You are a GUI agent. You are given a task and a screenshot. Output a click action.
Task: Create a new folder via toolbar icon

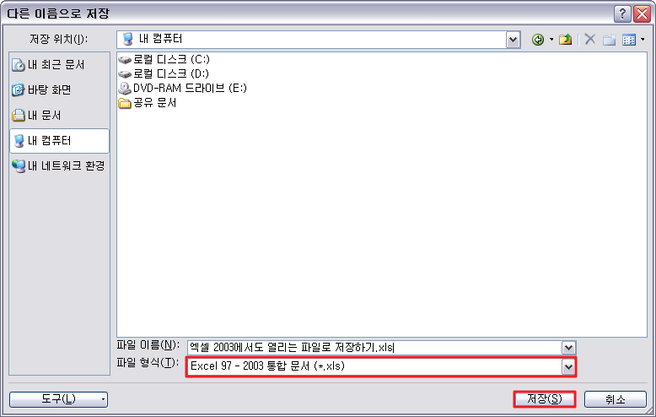[x=609, y=40]
